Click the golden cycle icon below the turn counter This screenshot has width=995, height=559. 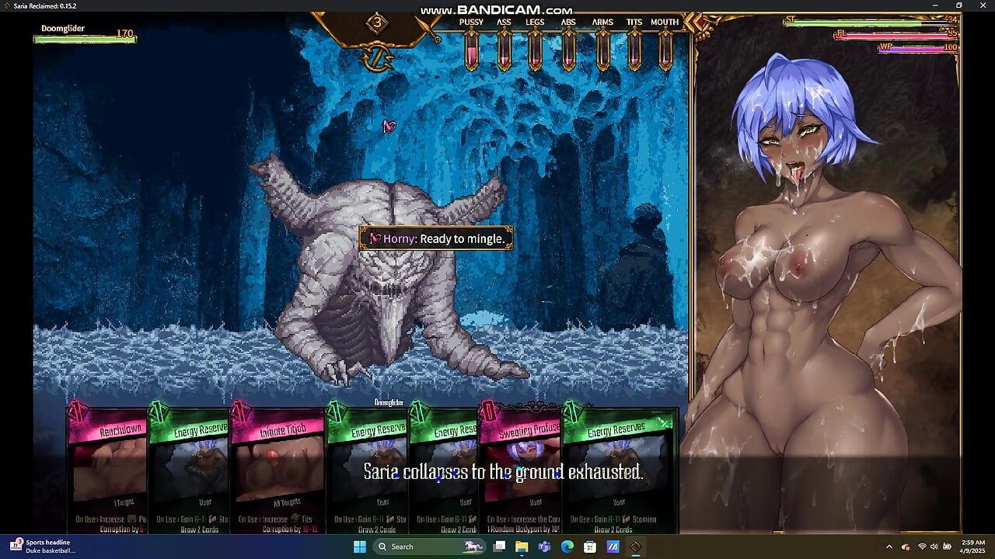point(377,58)
